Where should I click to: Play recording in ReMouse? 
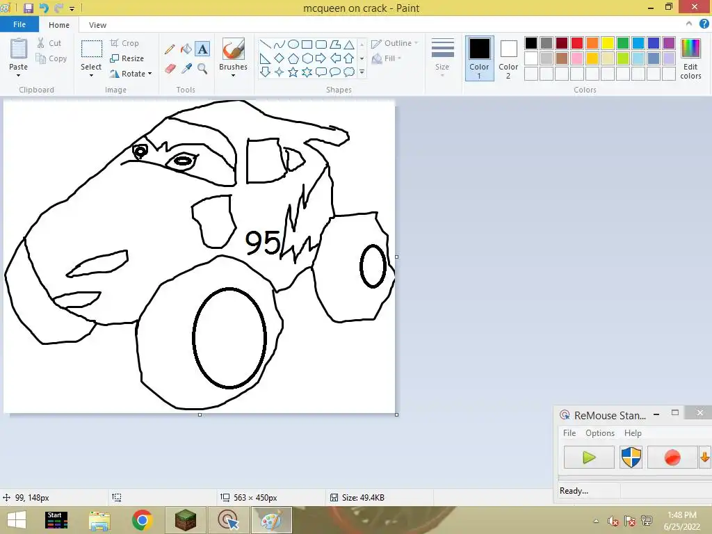point(589,458)
